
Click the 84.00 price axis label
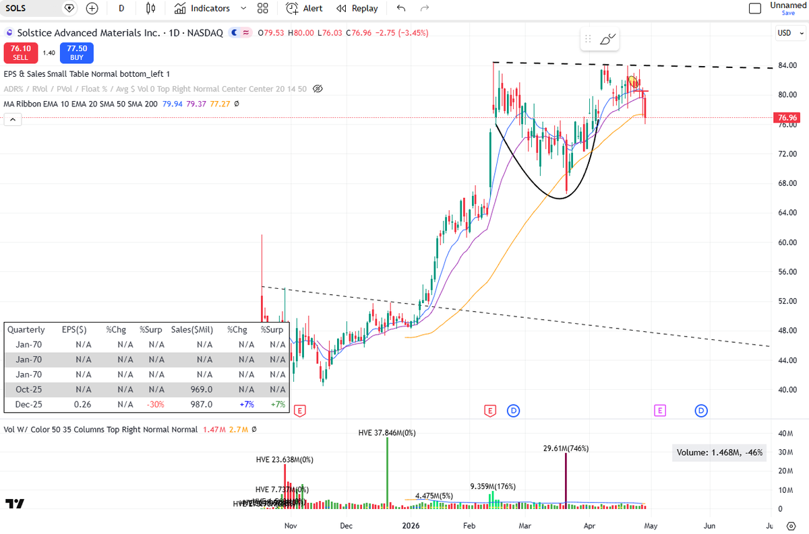(787, 65)
